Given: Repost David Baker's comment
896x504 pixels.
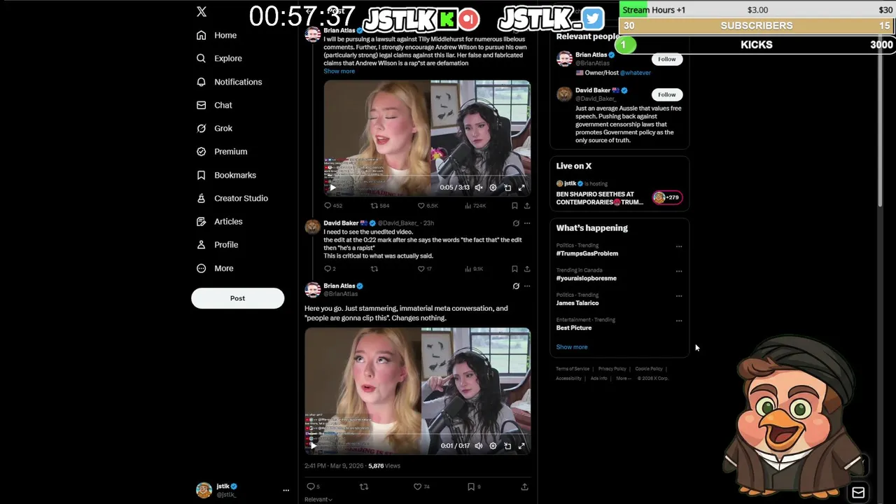Looking at the screenshot, I should 374,269.
